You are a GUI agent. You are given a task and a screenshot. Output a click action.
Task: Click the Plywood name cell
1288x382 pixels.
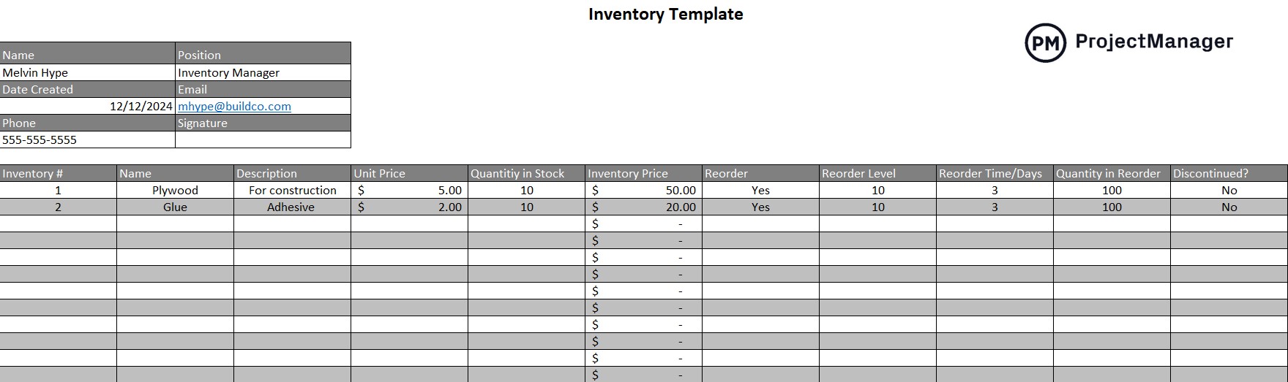(176, 190)
